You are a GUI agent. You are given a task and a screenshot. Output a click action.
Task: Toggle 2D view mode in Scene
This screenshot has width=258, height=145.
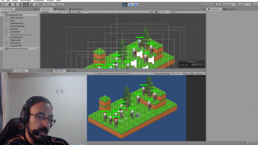(x=64, y=12)
